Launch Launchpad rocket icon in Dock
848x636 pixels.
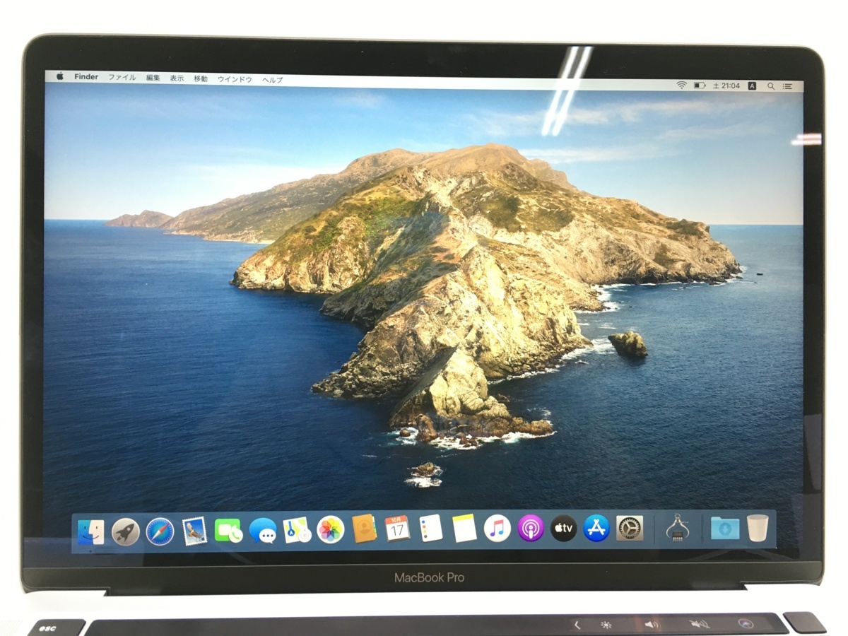(x=126, y=531)
